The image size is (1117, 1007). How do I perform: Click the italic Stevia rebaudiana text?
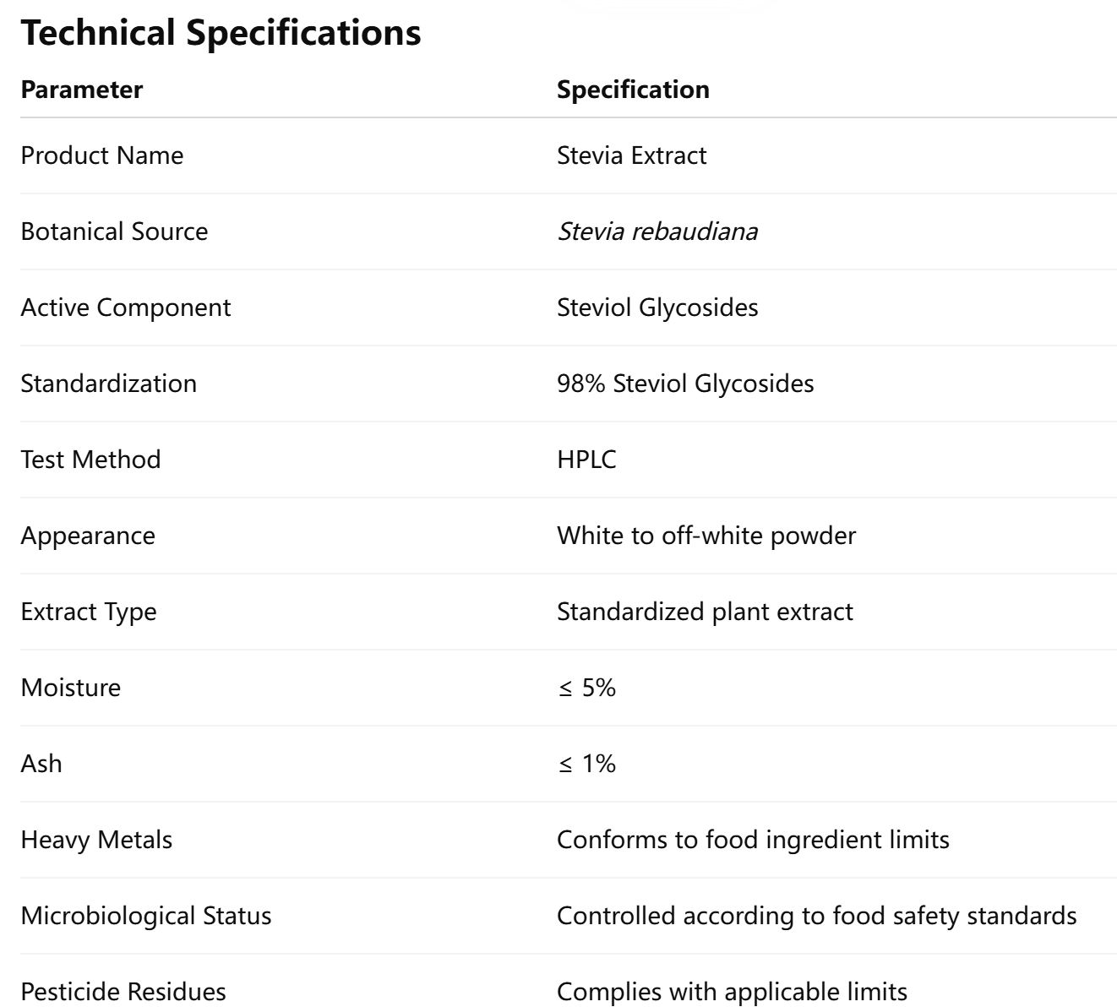657,231
